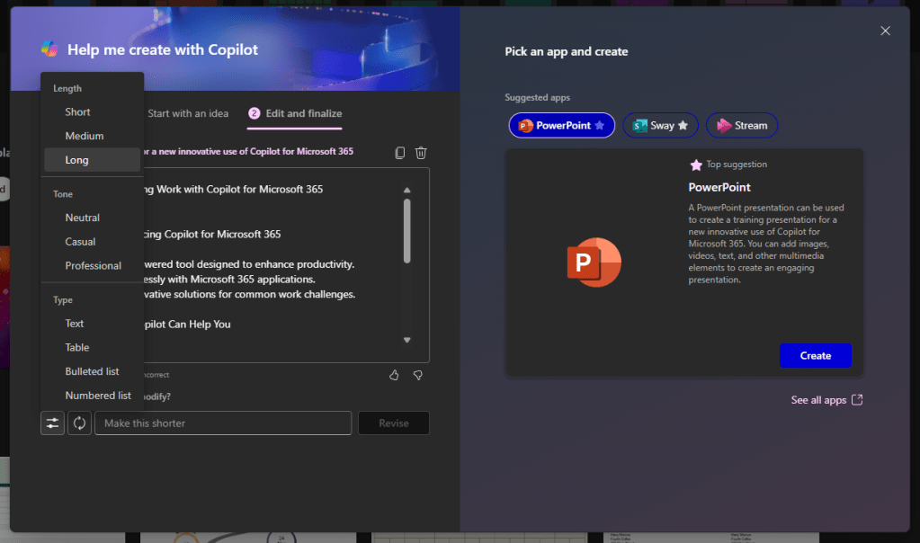Focus the Make this shorter input field

coord(223,423)
